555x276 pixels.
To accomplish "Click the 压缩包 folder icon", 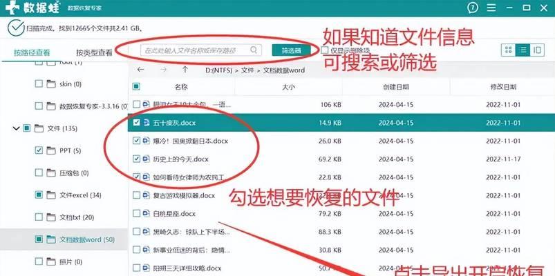I will tap(52, 173).
